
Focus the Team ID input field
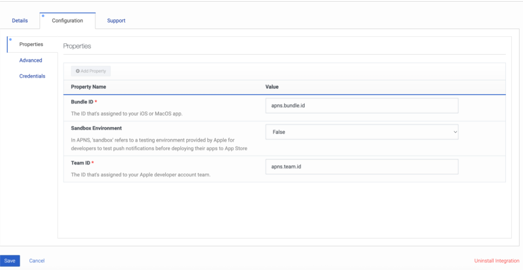tap(361, 167)
